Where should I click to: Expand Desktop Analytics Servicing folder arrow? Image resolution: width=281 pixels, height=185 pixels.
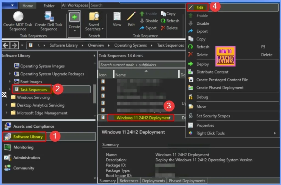(x=7, y=105)
